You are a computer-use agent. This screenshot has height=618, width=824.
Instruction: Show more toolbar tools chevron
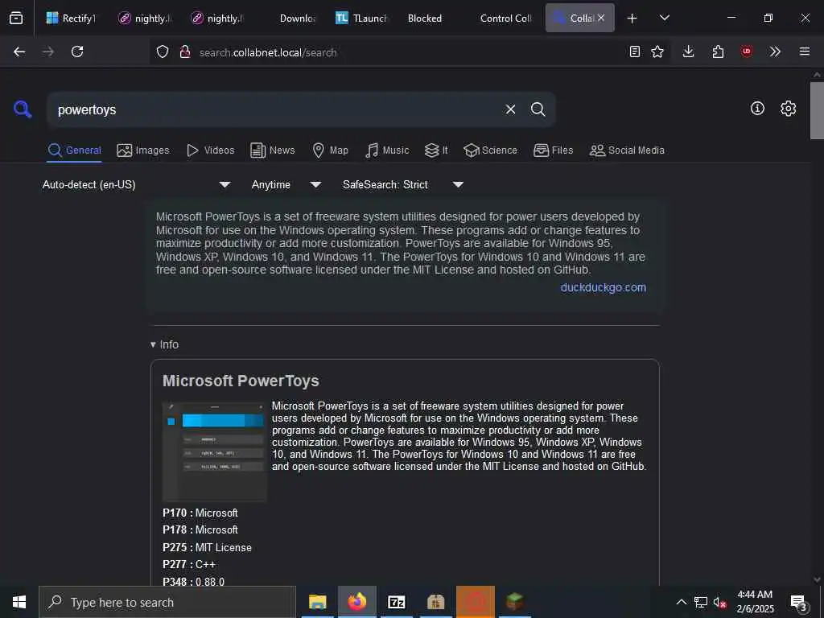pos(775,51)
